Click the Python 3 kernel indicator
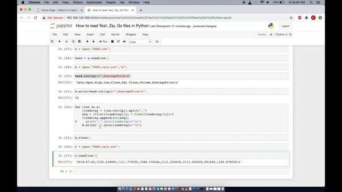Viewport: 342px width, 192px height. pos(284,34)
